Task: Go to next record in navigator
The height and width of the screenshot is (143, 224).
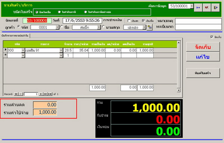Action: click(41, 94)
